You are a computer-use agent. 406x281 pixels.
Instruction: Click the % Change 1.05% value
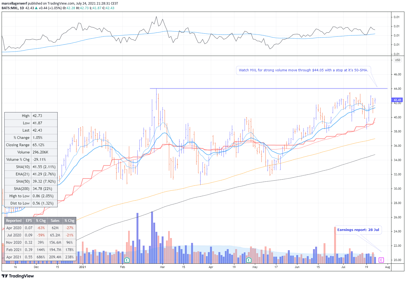coord(38,138)
